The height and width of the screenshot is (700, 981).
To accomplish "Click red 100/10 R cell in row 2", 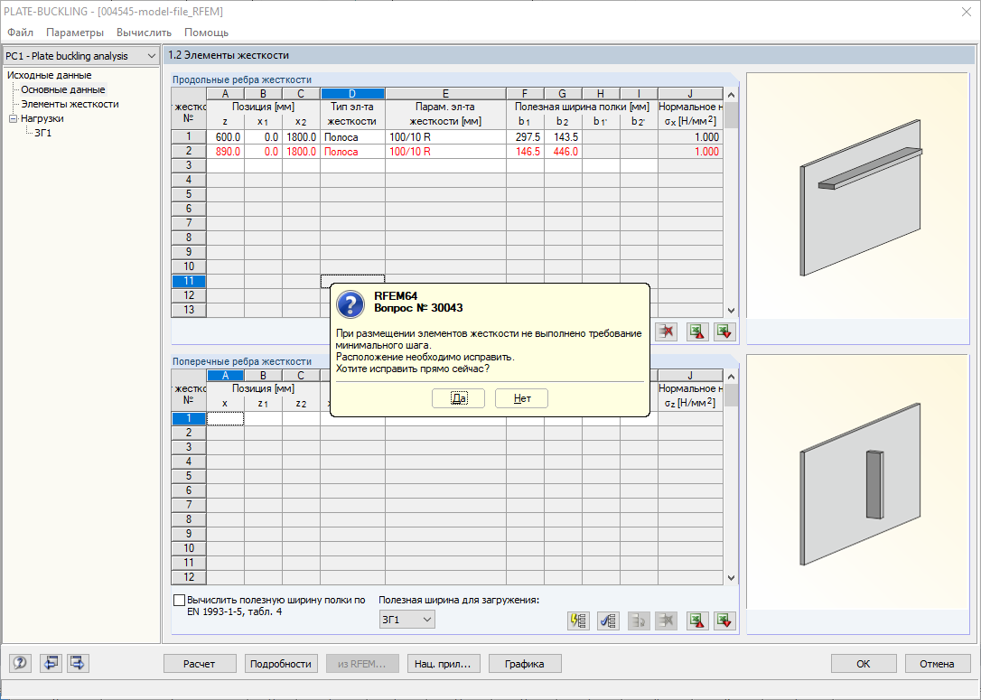I will [x=445, y=152].
